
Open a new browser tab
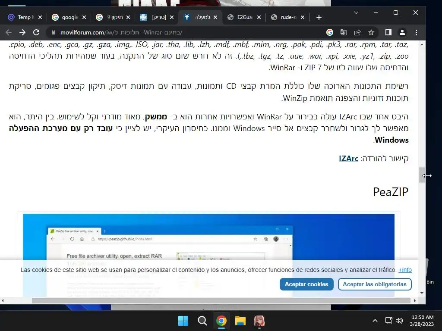tap(319, 17)
